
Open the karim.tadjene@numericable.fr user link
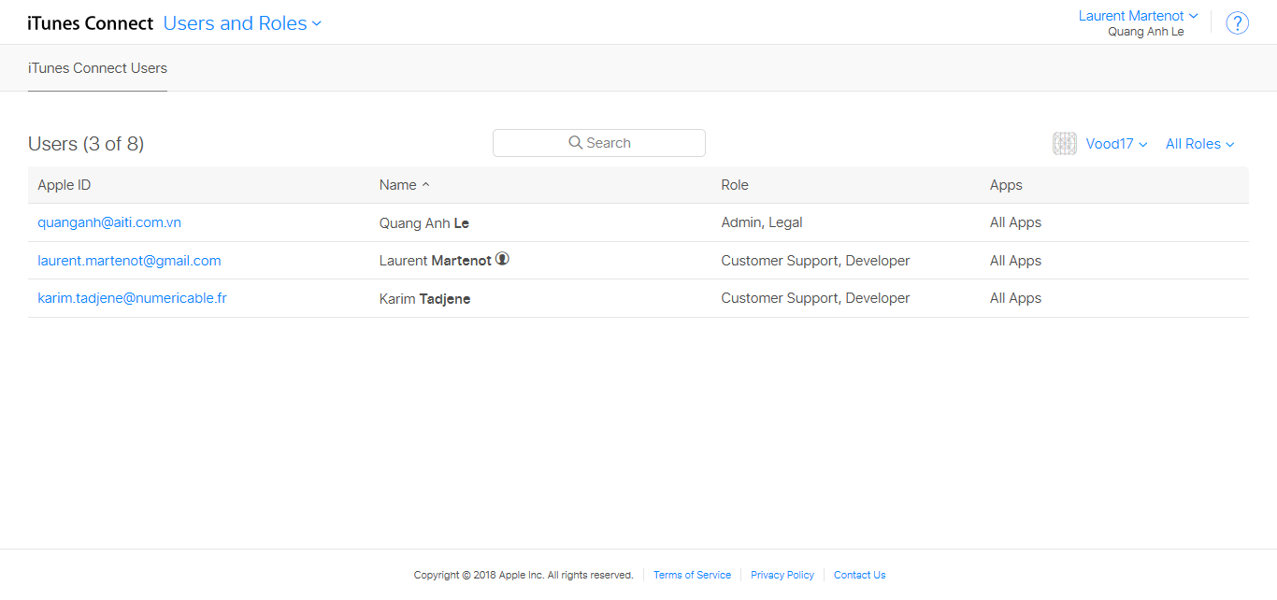(132, 298)
